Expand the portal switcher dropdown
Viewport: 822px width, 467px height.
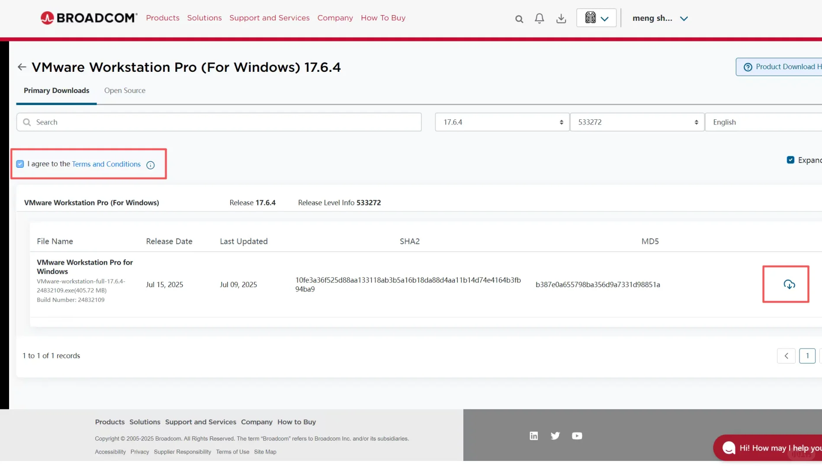coord(596,18)
